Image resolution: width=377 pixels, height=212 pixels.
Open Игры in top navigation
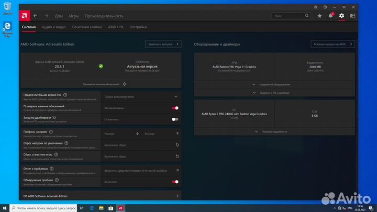coord(74,16)
